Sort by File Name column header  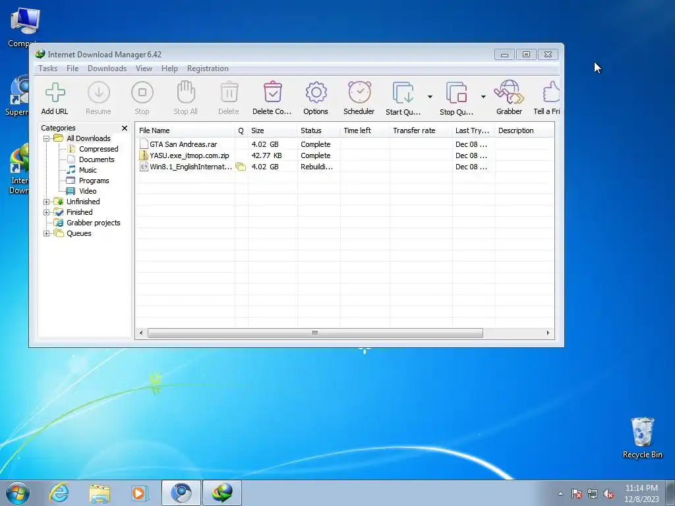[x=185, y=130]
